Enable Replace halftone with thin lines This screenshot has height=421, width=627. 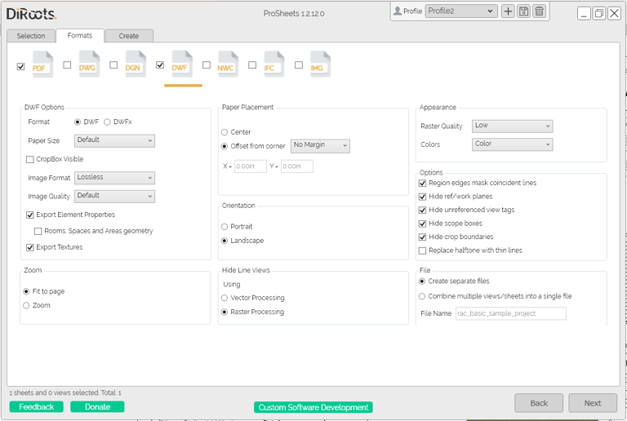tap(422, 250)
